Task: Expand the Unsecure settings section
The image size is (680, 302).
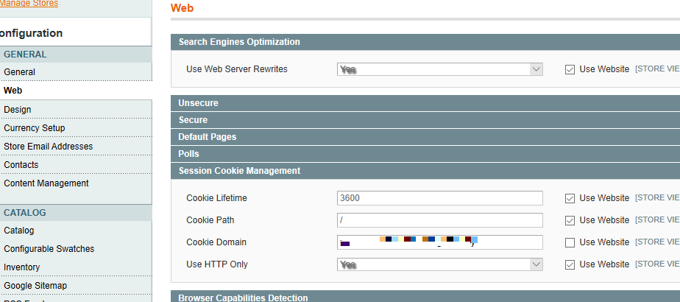Action: click(198, 103)
